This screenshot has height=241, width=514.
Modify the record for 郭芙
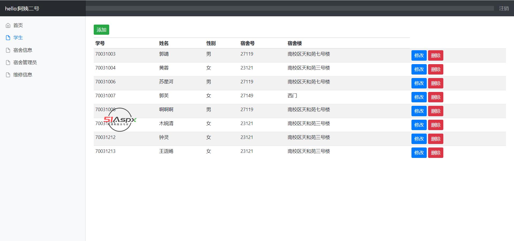419,97
